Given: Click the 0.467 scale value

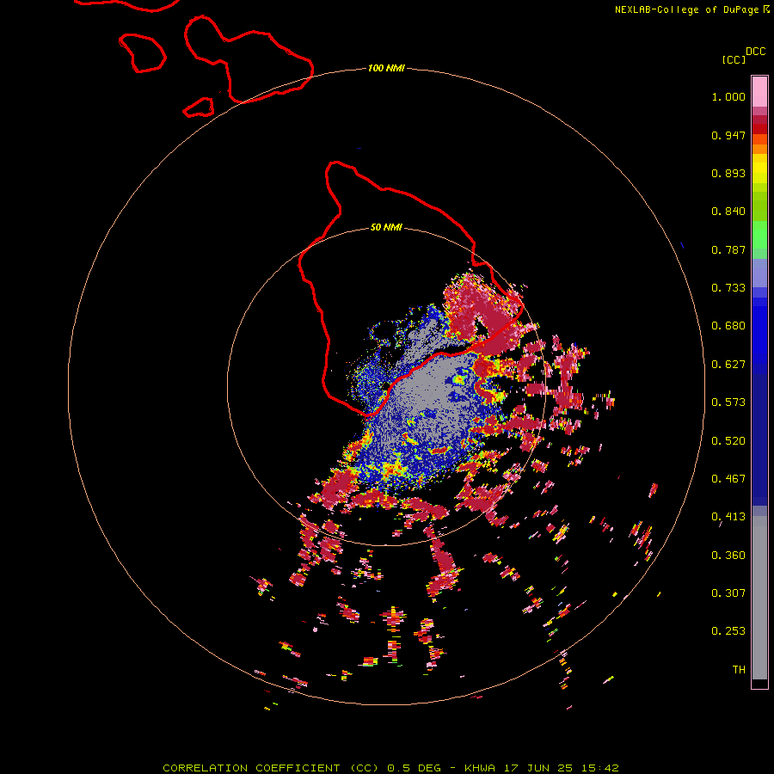Looking at the screenshot, I should point(728,479).
